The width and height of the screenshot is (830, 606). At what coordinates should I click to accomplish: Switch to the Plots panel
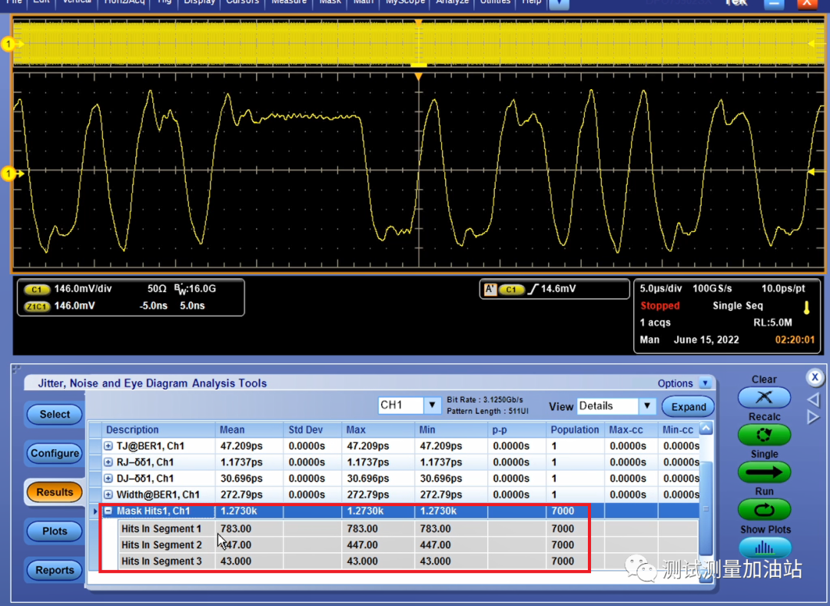click(x=55, y=531)
